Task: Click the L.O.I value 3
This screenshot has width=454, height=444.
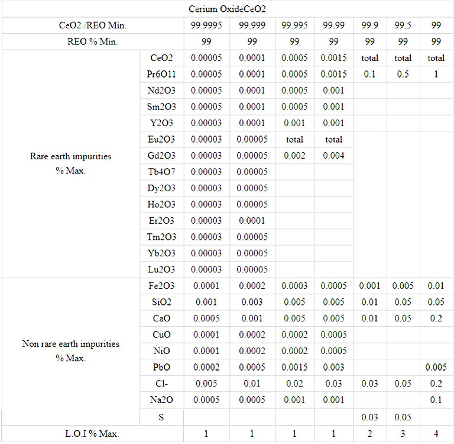Action: (x=403, y=433)
